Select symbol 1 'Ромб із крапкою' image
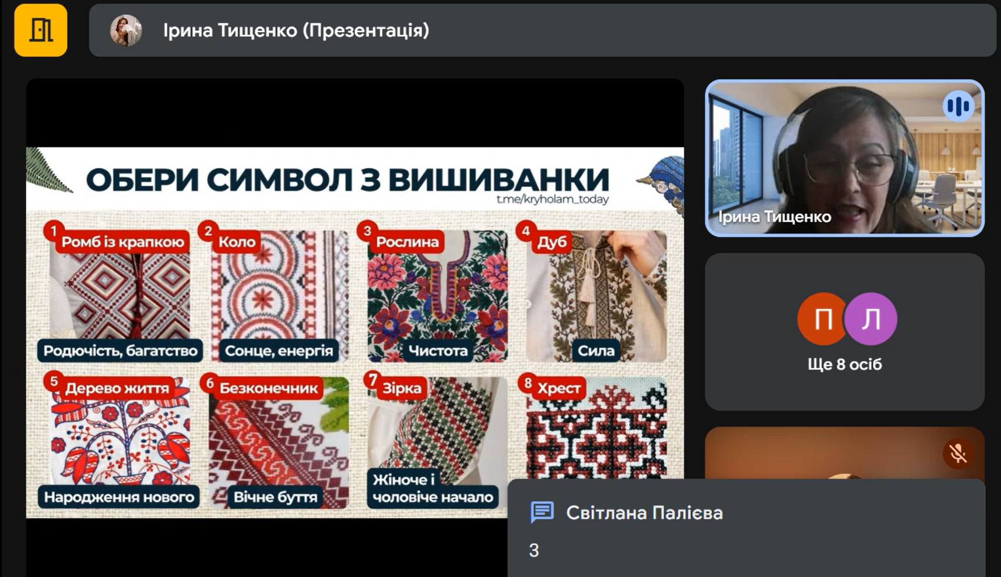 120,290
